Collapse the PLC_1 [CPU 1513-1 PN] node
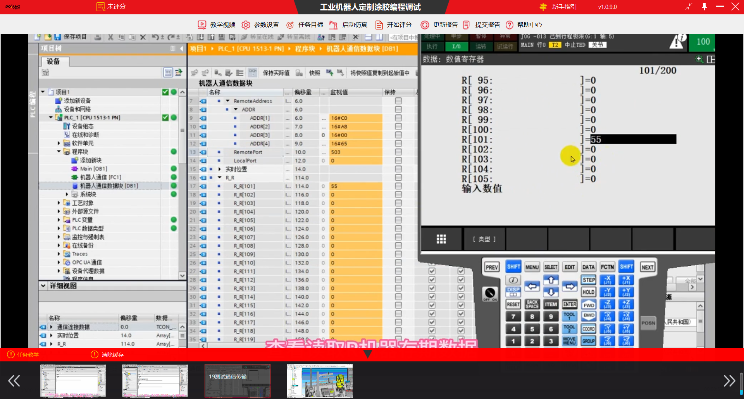 coord(51,117)
